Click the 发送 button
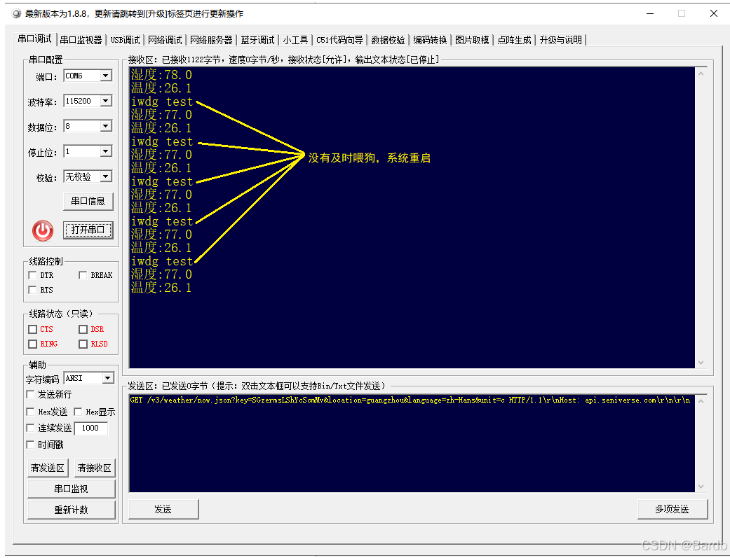 163,509
